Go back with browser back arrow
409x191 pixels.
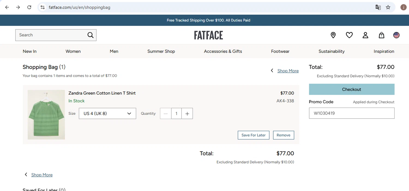click(7, 7)
